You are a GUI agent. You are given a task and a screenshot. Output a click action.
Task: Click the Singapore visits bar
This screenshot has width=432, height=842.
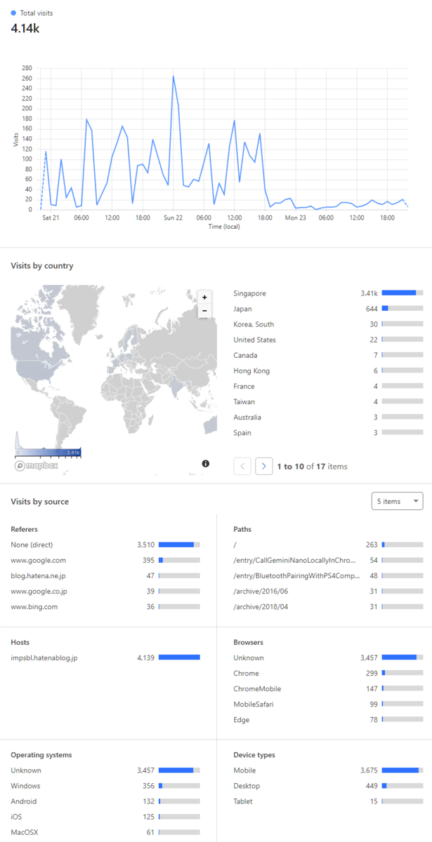pos(402,293)
